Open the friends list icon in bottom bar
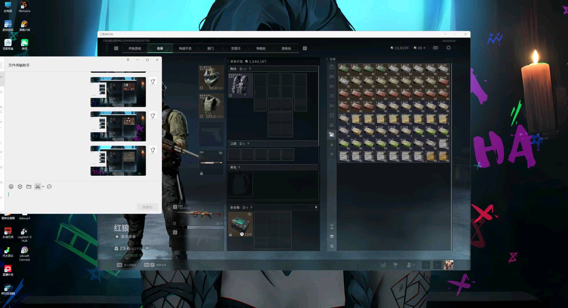This screenshot has width=568, height=308. [x=409, y=265]
